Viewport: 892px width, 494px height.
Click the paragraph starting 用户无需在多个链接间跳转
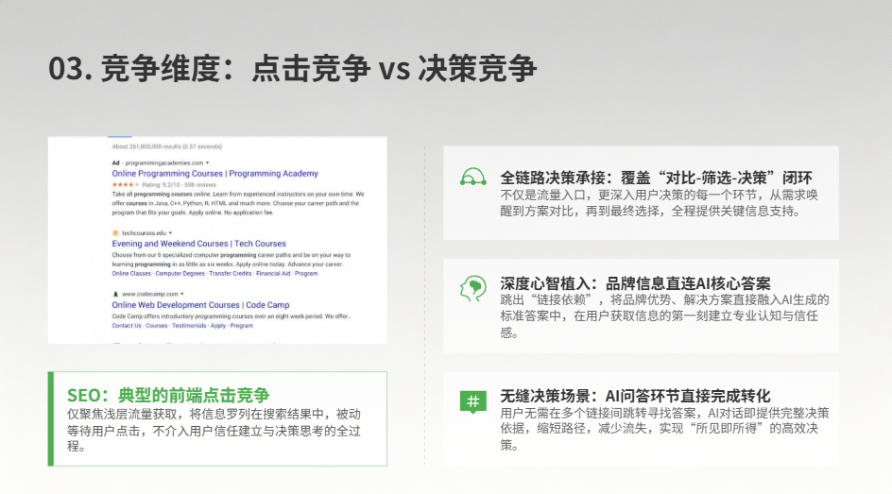(x=664, y=429)
